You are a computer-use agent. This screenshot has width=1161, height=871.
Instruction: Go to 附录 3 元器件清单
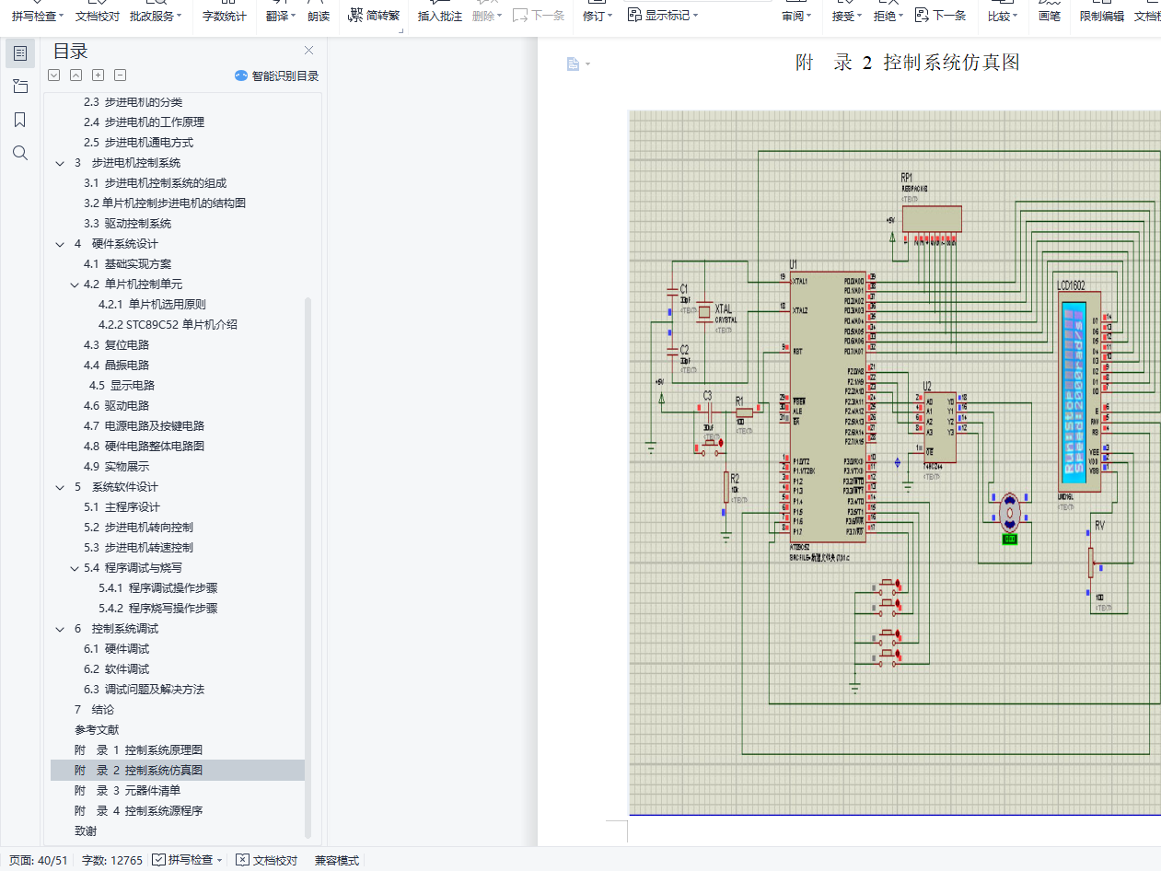tap(127, 791)
